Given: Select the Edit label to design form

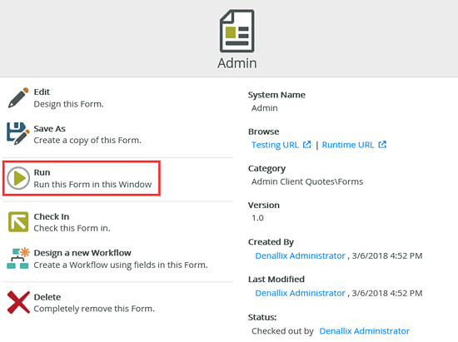Looking at the screenshot, I should tap(42, 92).
